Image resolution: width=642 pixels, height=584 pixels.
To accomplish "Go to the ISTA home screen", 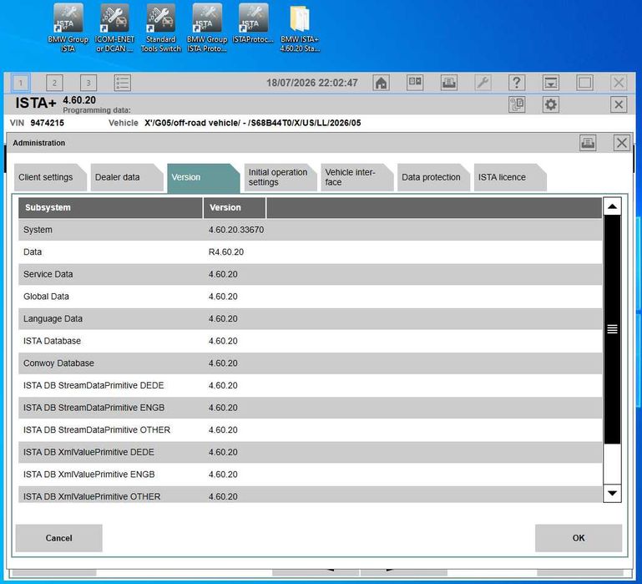I will 382,84.
